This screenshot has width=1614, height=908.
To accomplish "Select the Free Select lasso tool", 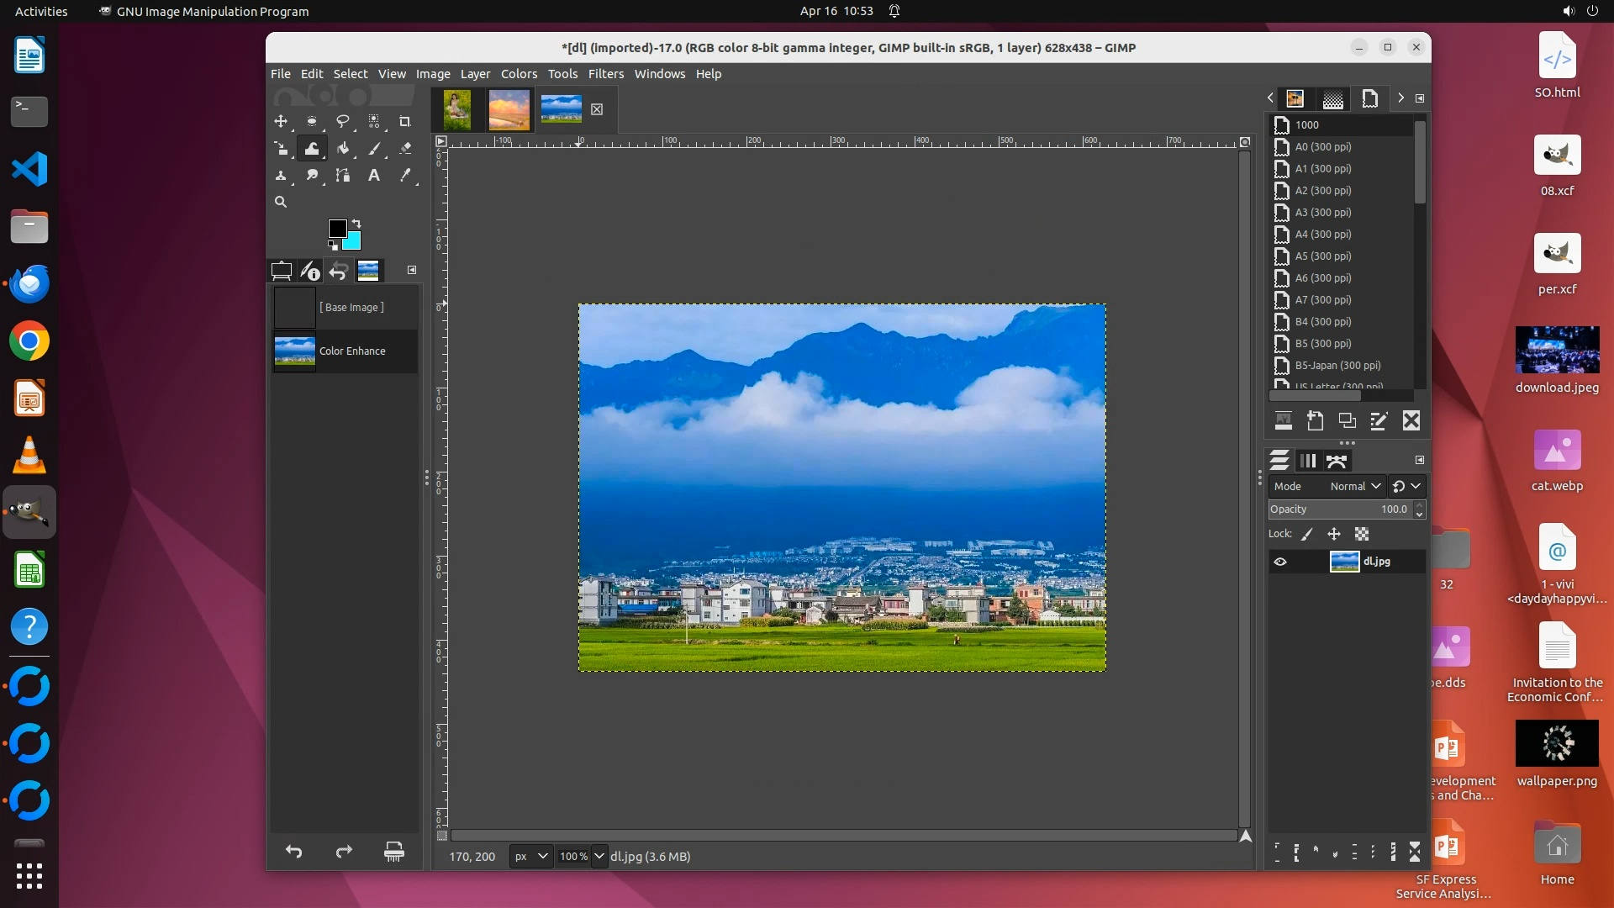I will [x=342, y=122].
